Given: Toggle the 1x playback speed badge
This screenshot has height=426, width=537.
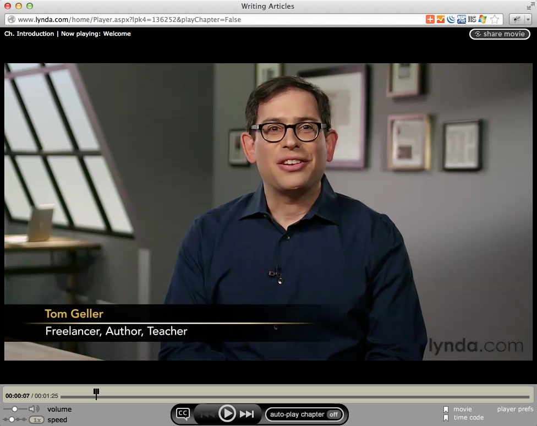Looking at the screenshot, I should (x=37, y=420).
